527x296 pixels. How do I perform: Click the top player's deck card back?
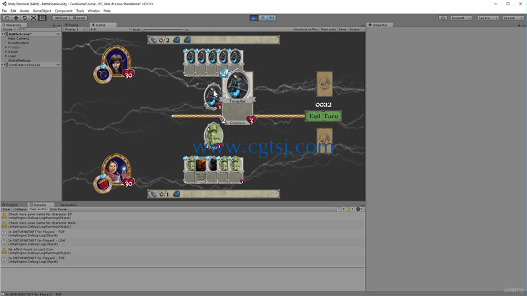tap(324, 84)
